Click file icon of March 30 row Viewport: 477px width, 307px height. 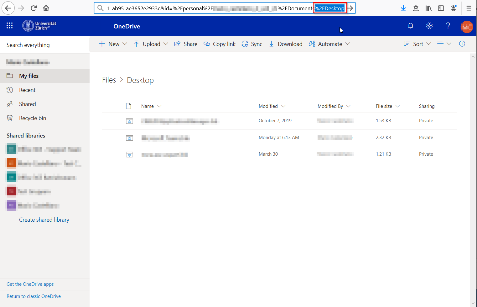(129, 154)
